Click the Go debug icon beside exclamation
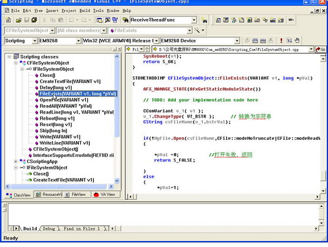328x247 pixels. click(289, 41)
